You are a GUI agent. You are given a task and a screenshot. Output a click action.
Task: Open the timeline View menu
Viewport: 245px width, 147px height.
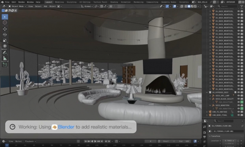click(11, 141)
